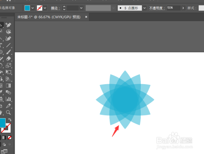Click the control bar fill color swatch

[x=27, y=8]
